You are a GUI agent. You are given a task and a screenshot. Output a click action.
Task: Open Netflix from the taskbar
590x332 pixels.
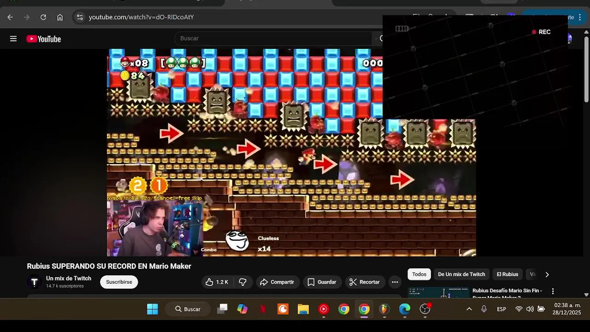coord(263,309)
